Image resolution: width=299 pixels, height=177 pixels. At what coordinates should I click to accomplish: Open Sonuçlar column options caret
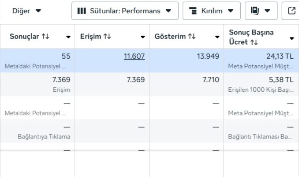68,37
